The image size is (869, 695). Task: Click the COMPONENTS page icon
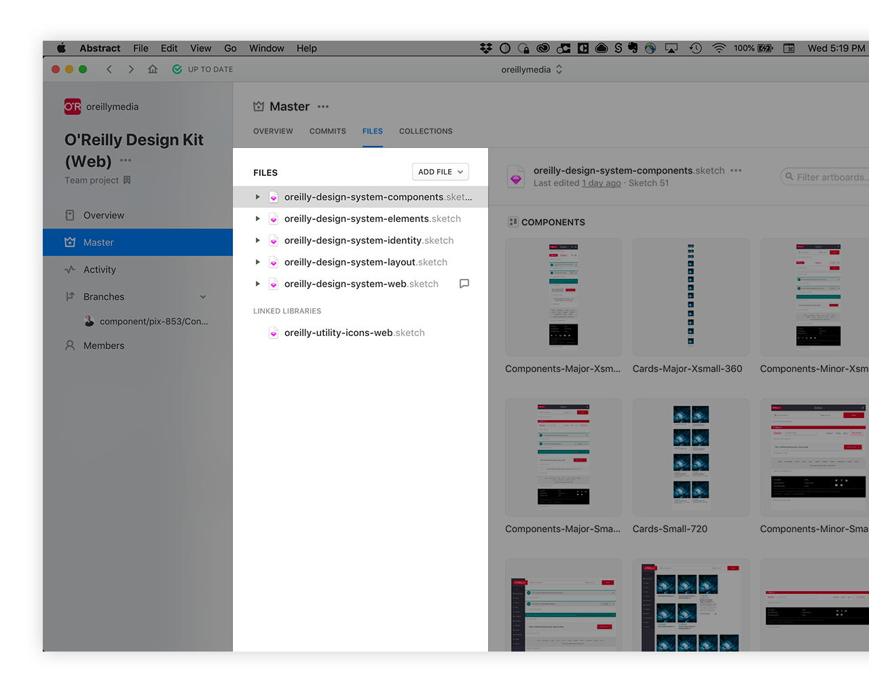pyautogui.click(x=513, y=222)
